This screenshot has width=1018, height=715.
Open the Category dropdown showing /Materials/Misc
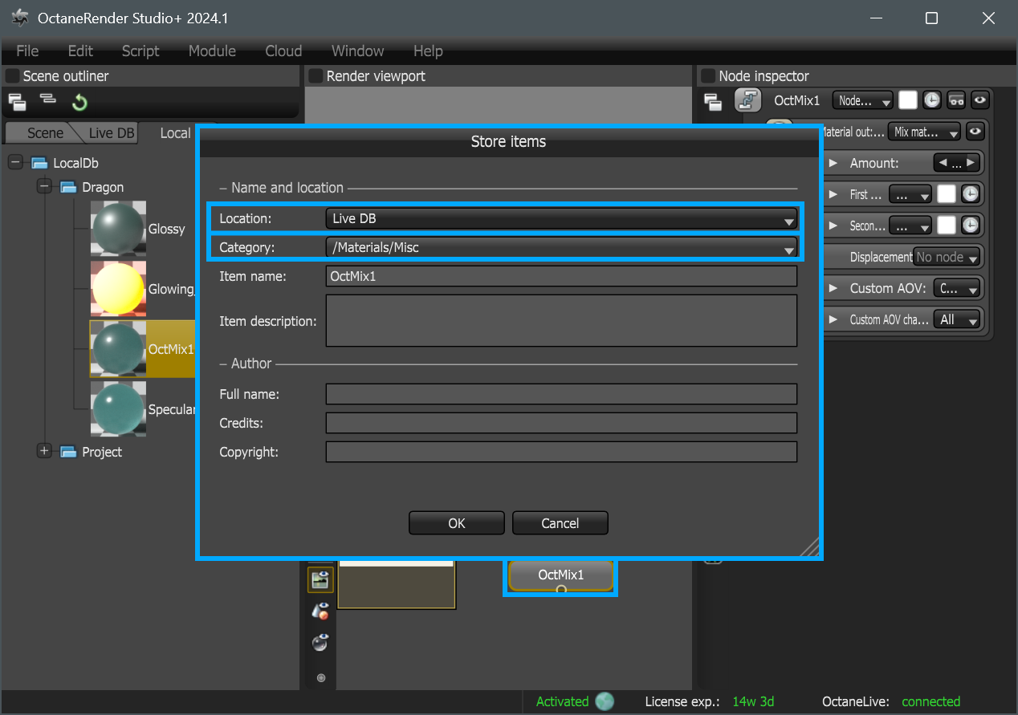click(x=560, y=248)
